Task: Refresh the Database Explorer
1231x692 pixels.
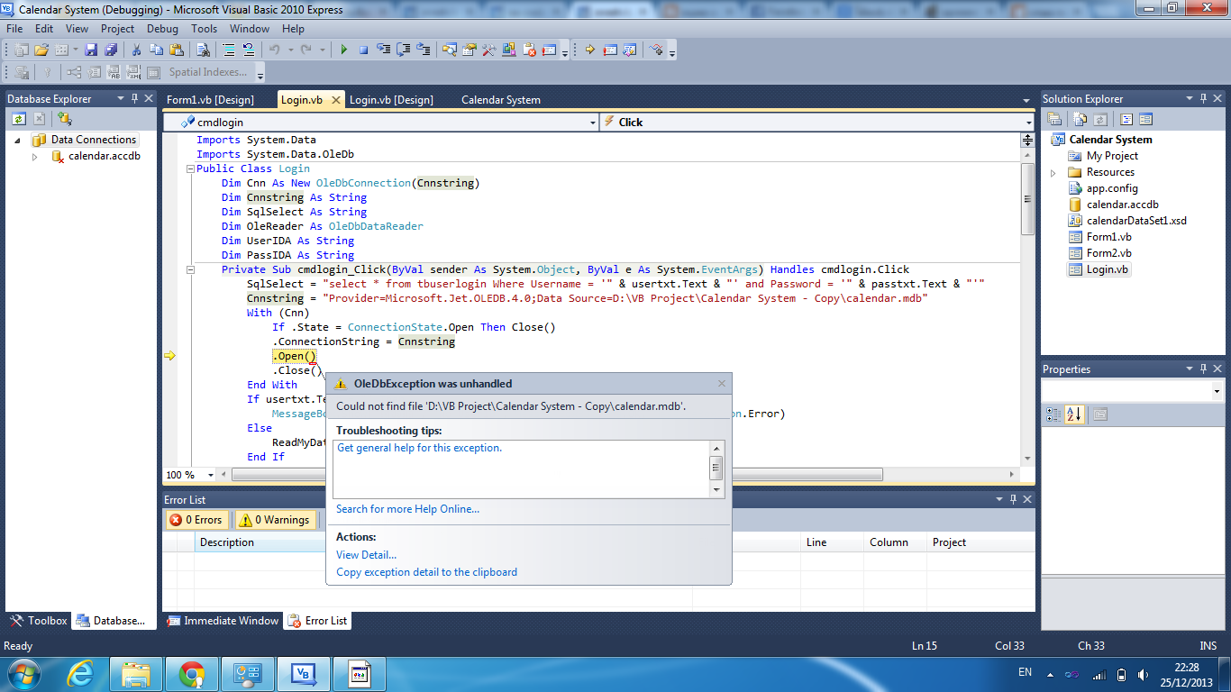Action: 18,119
